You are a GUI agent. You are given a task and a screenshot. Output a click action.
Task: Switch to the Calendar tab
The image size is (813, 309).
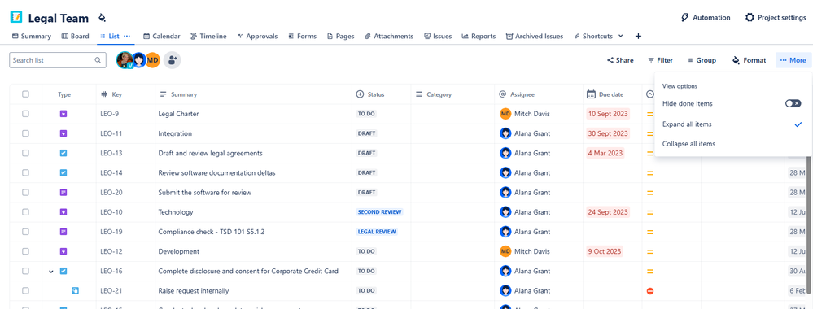[162, 37]
